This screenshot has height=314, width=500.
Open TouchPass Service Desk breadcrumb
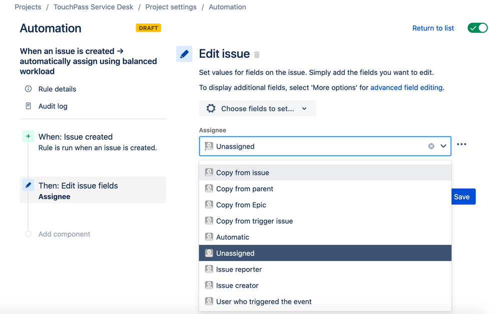(x=93, y=7)
